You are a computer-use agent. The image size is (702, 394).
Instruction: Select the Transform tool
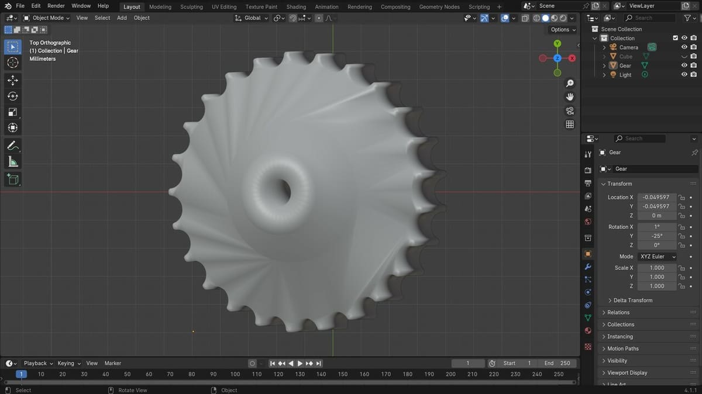[x=12, y=127]
